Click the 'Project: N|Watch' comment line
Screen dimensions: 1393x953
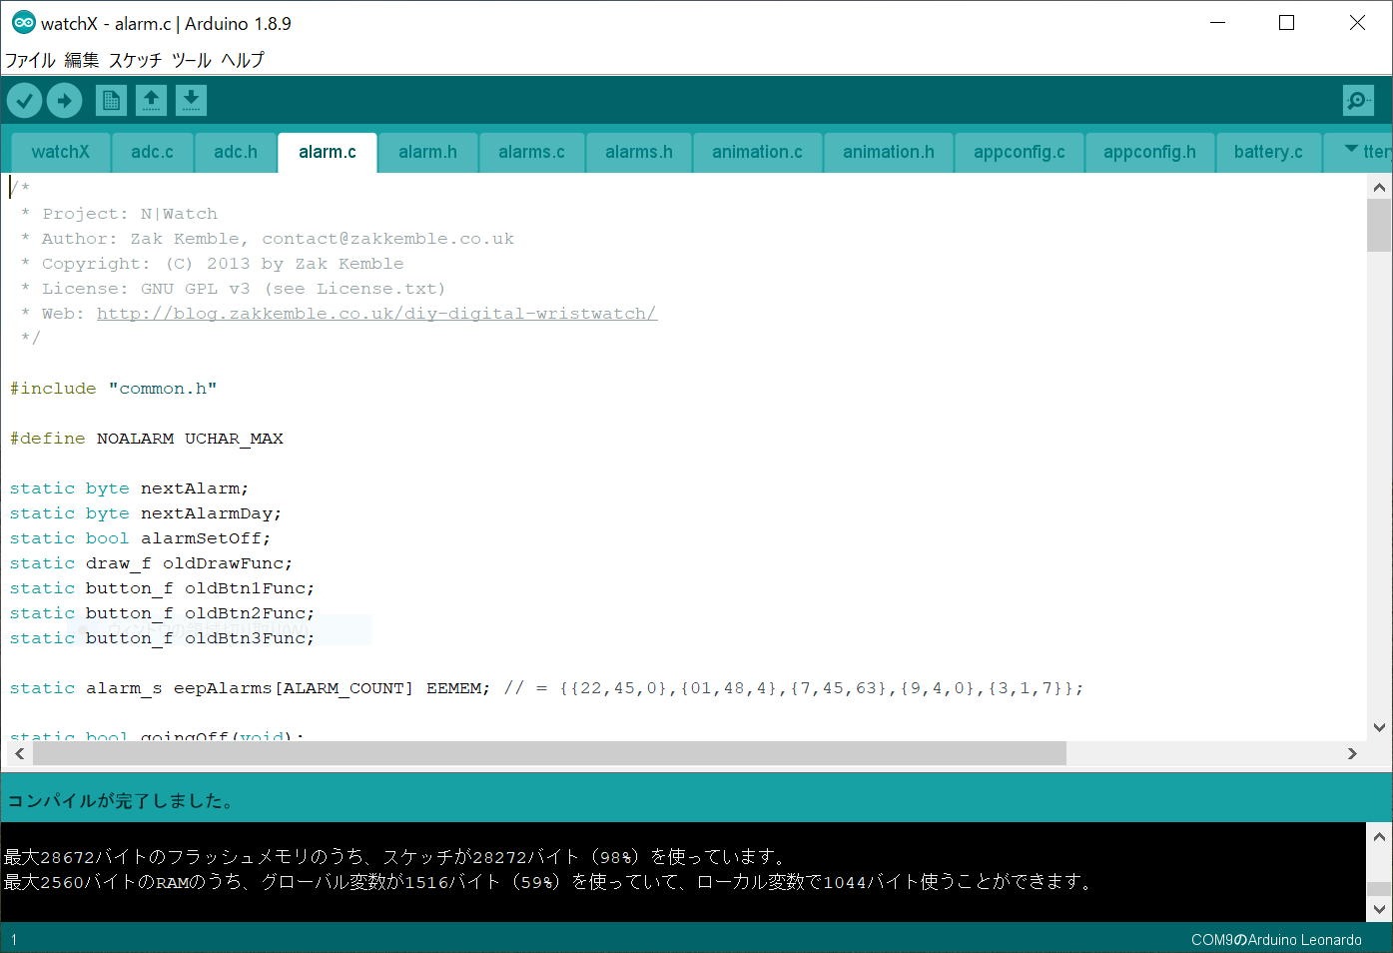coord(119,214)
